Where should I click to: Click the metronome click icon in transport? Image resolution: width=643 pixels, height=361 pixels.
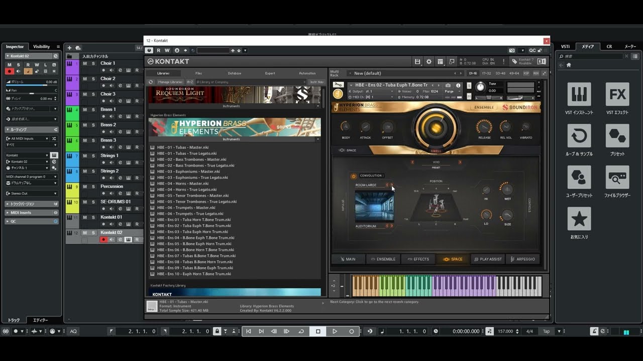coord(594,331)
